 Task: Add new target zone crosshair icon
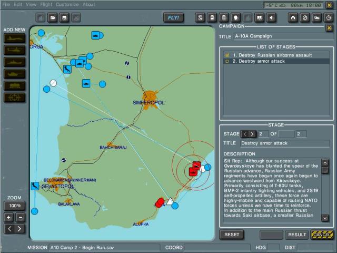15,98
